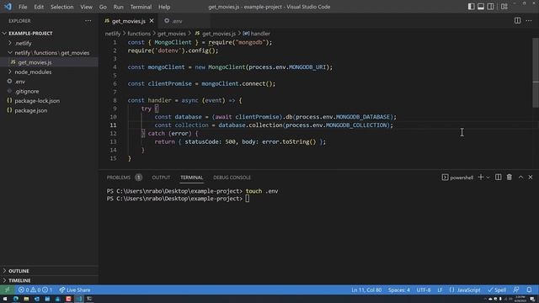Start Live Share session
Viewport: 539px width, 303px height.
[75, 290]
